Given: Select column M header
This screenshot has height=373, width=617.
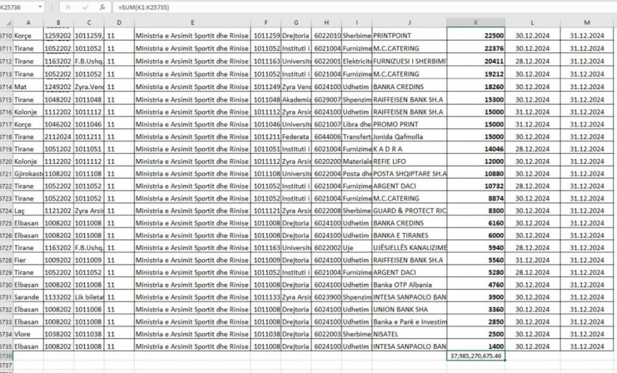Looking at the screenshot, I should point(587,23).
